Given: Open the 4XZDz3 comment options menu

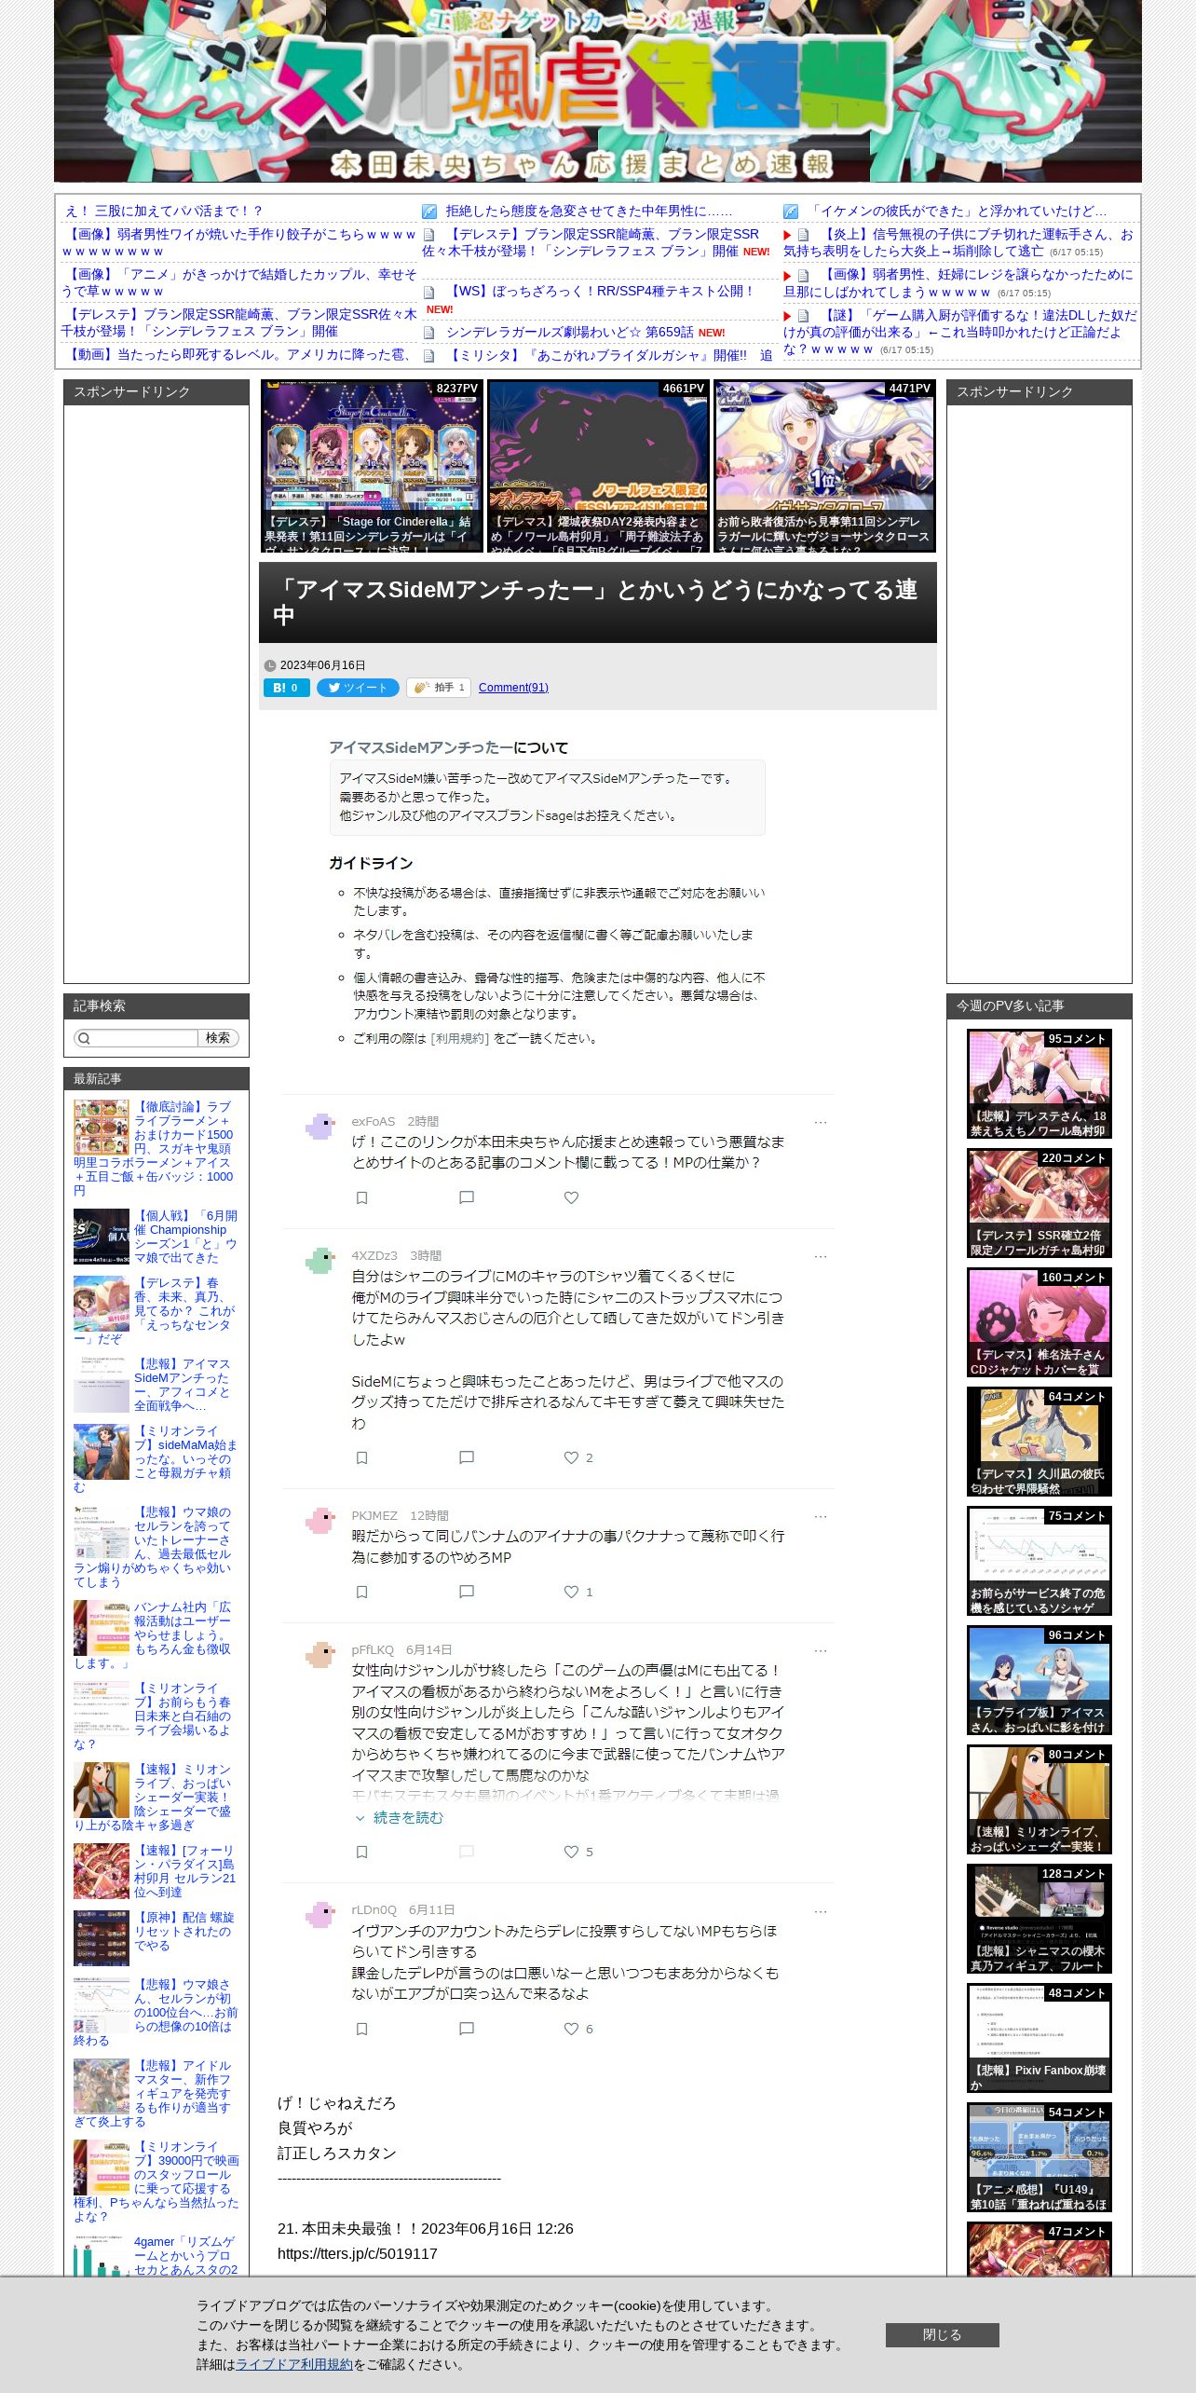Looking at the screenshot, I should click(820, 1257).
